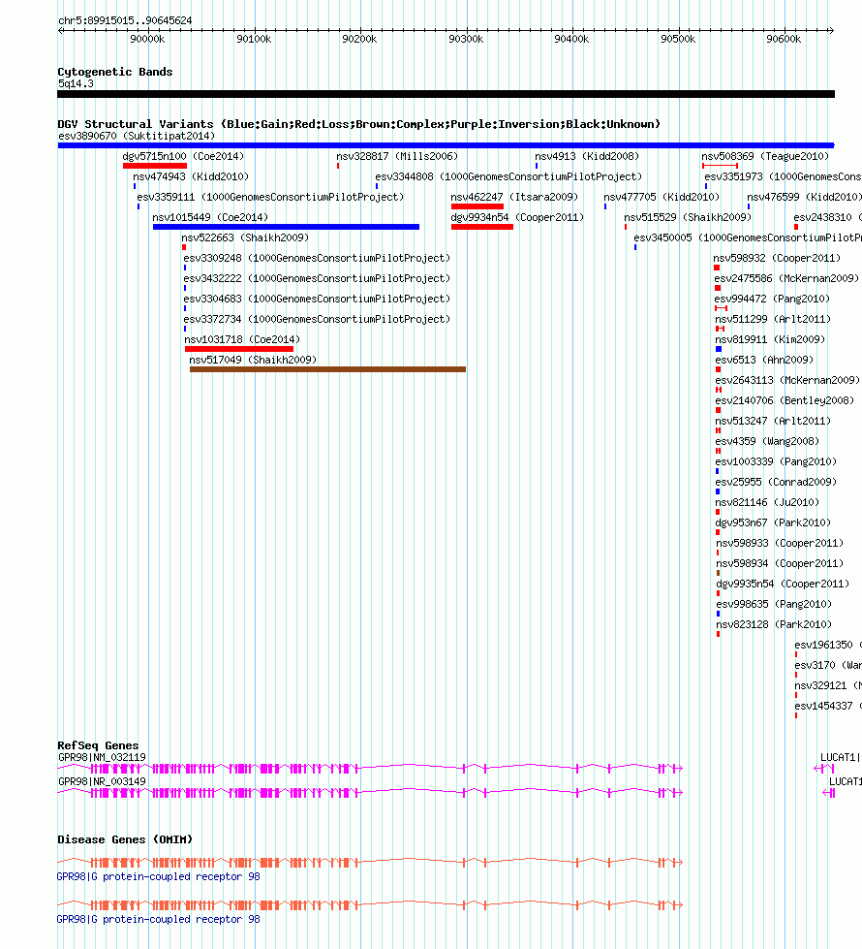Select the black 5q14.3 cytogenetic band bar
The width and height of the screenshot is (862, 949).
pos(446,94)
